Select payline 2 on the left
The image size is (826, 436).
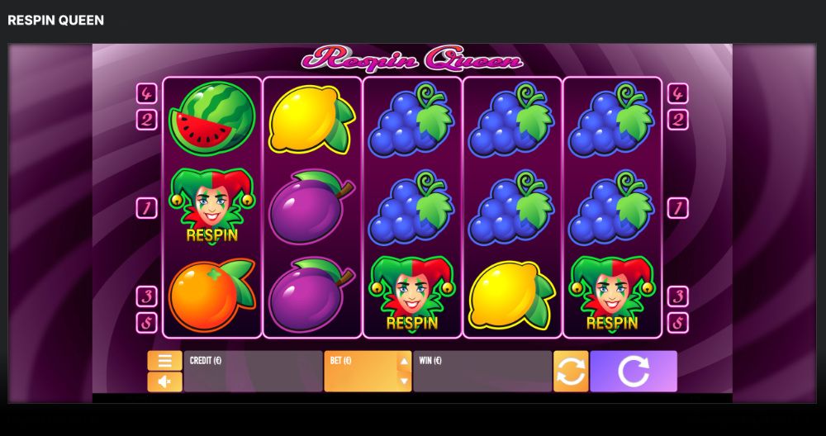pos(146,120)
